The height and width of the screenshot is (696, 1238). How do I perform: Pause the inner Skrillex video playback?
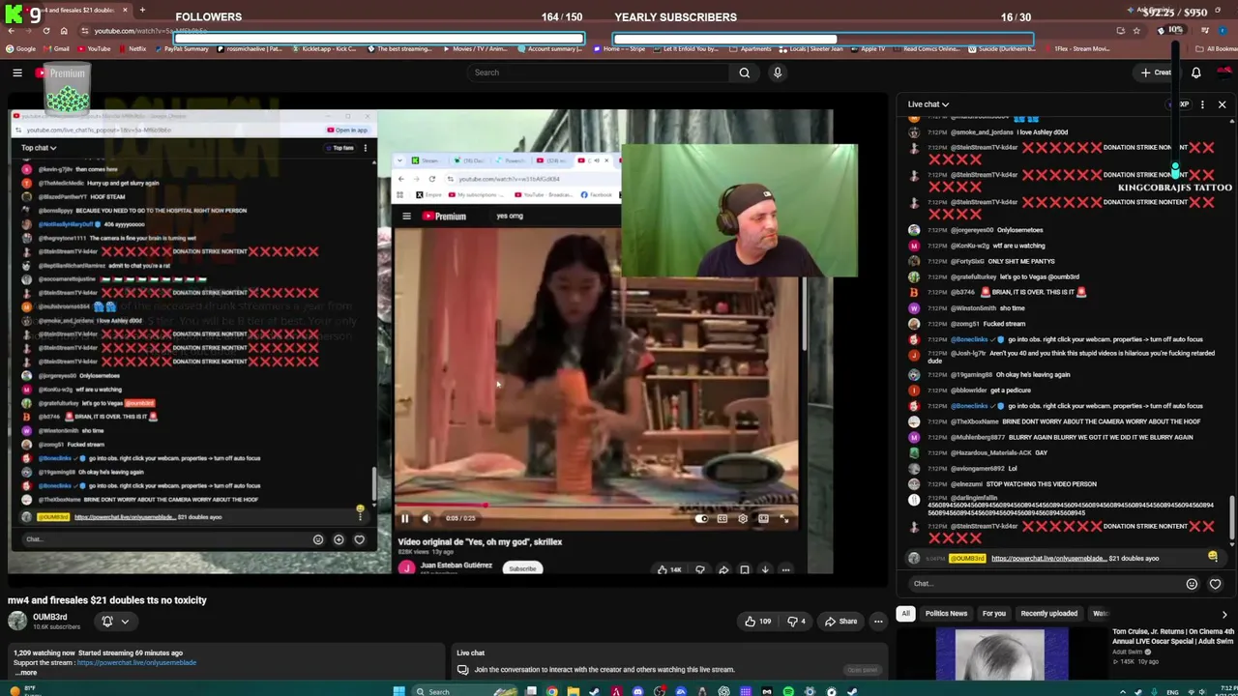click(404, 519)
